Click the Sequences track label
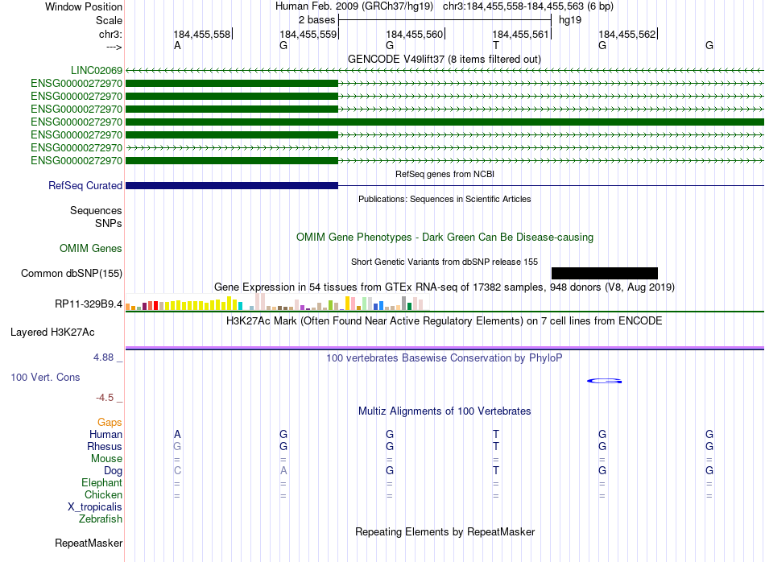The height and width of the screenshot is (562, 765). pyautogui.click(x=96, y=211)
